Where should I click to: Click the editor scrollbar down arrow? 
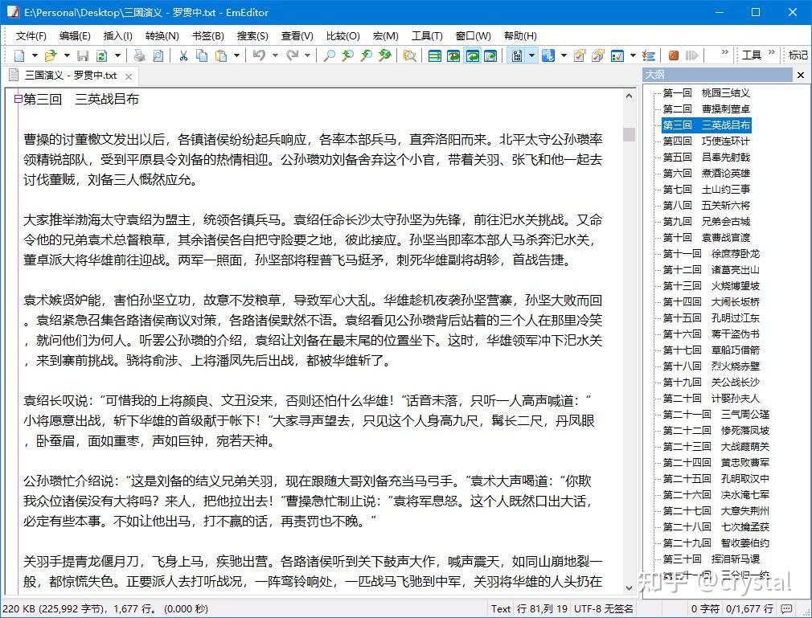coord(629,587)
